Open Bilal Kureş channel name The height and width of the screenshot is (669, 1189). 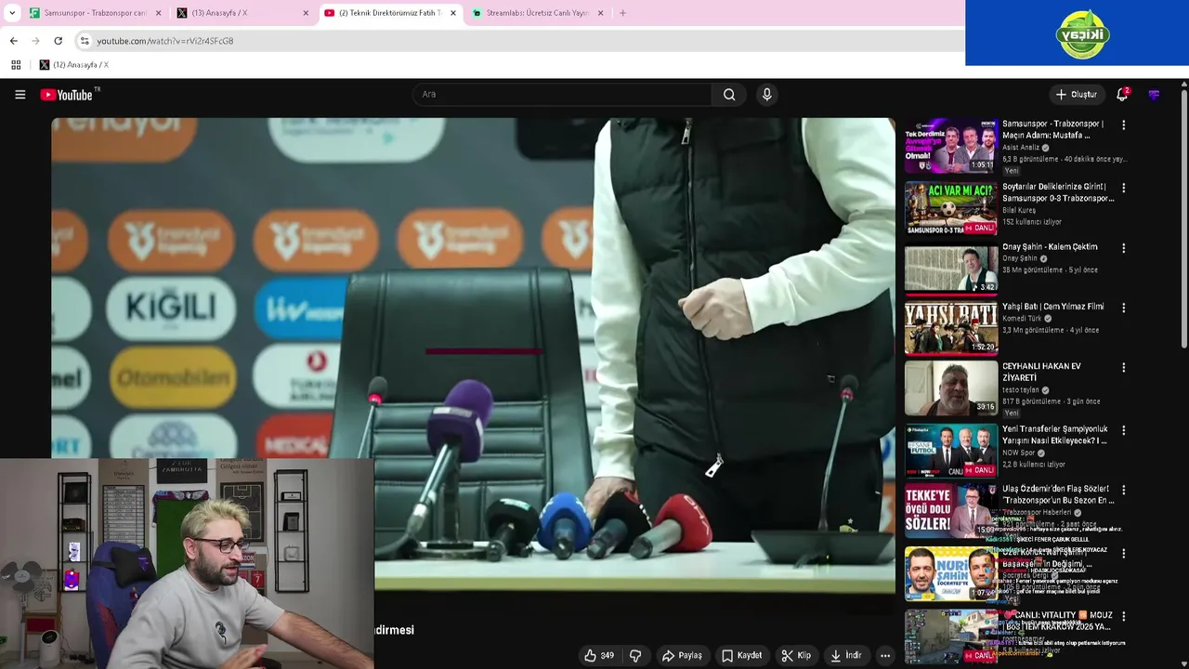pyautogui.click(x=1019, y=210)
